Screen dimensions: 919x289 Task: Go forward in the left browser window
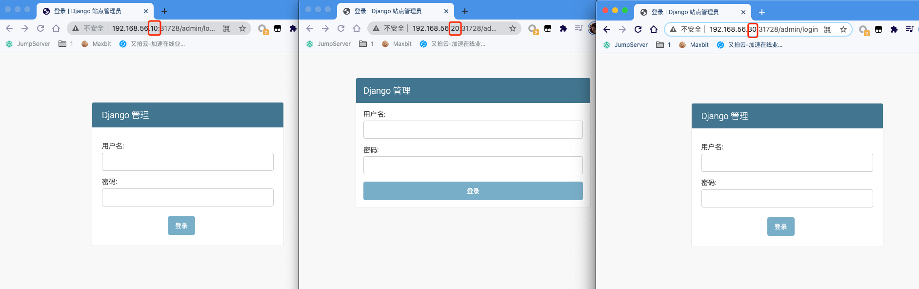[25, 28]
